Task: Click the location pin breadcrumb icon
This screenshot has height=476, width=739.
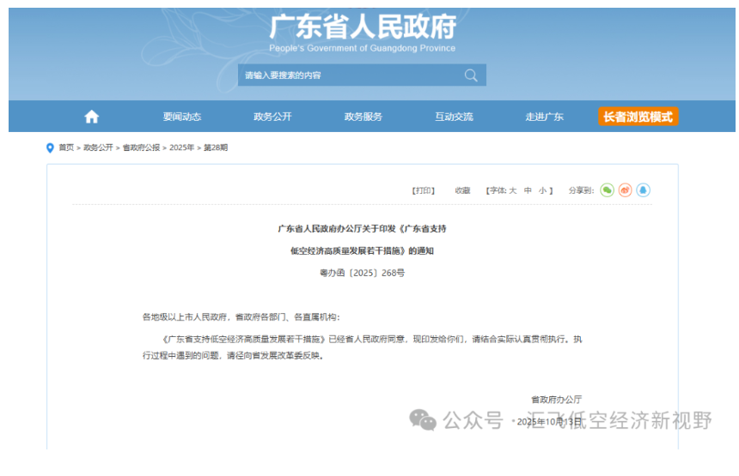Action: click(x=50, y=148)
